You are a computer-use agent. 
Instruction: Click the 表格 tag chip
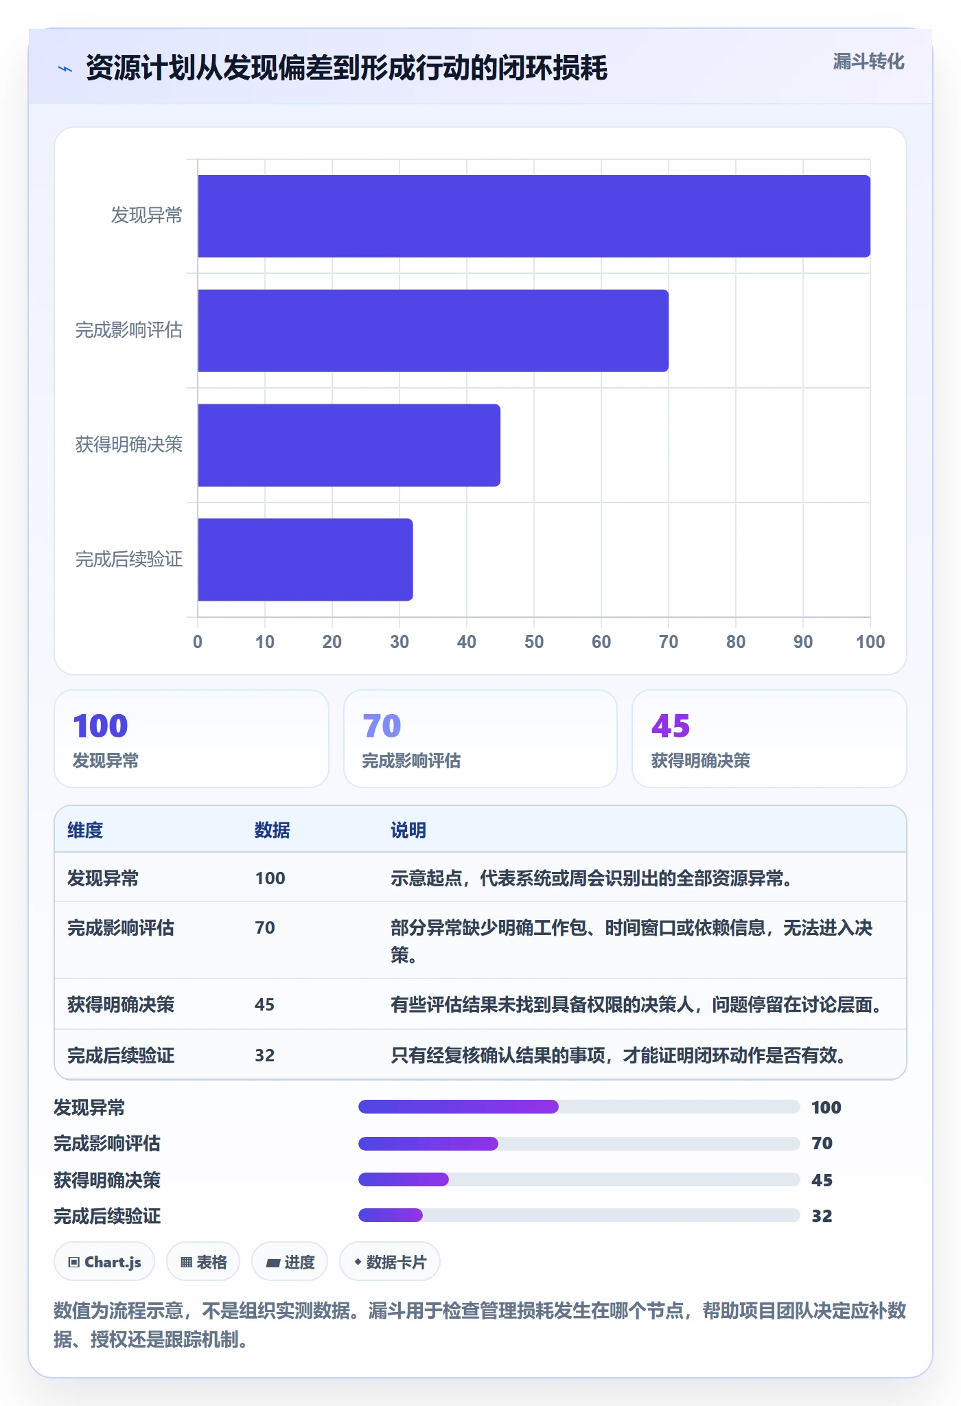pos(203,1262)
